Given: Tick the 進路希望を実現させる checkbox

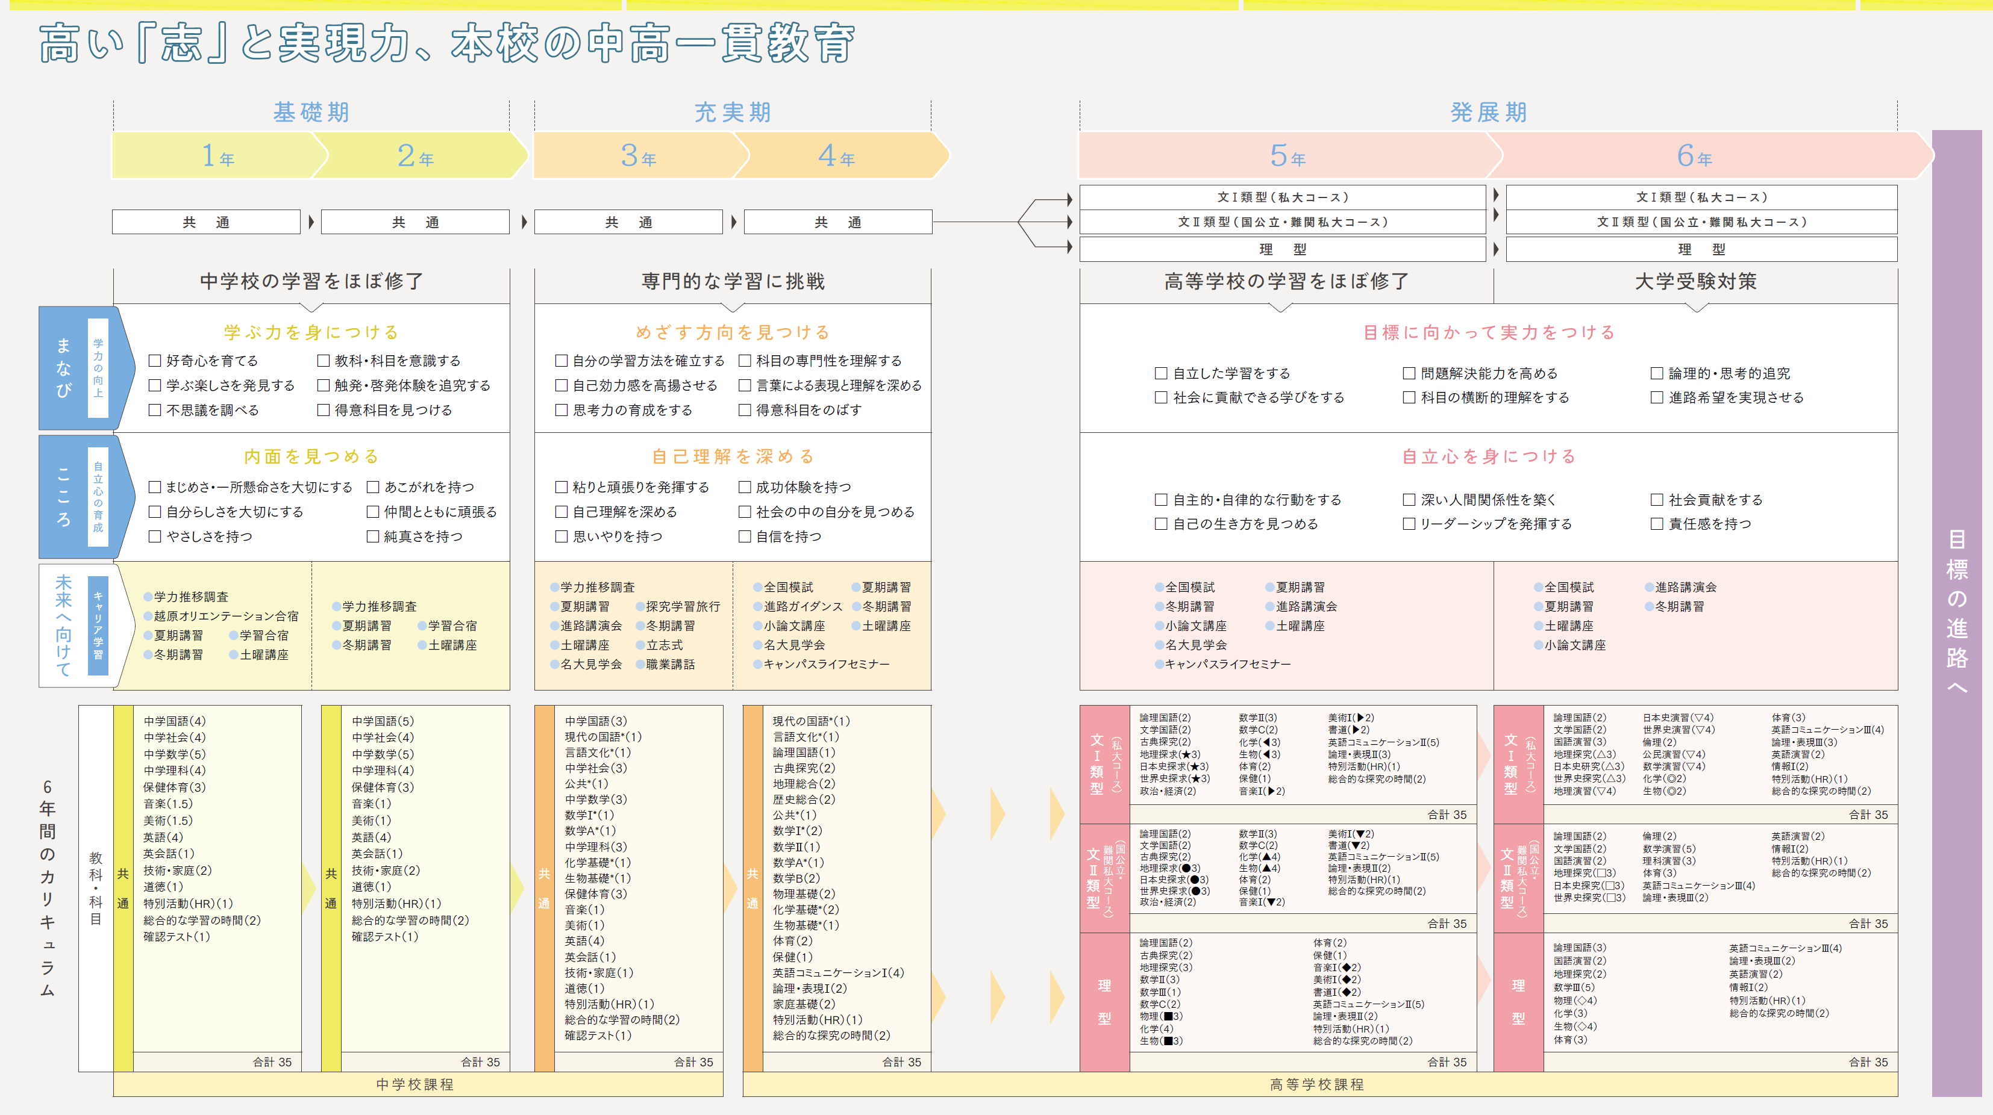Looking at the screenshot, I should tap(1656, 397).
